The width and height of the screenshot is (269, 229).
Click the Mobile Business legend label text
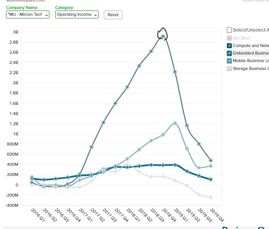point(251,61)
